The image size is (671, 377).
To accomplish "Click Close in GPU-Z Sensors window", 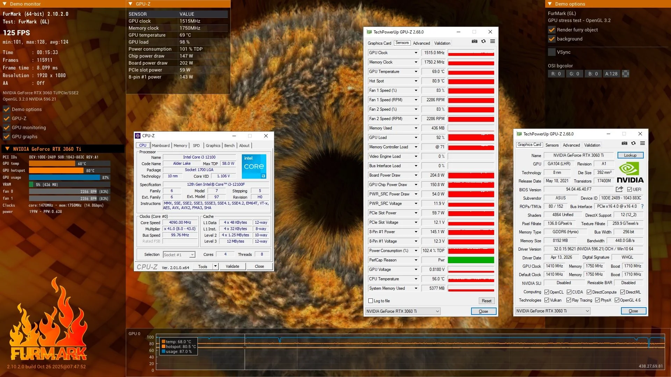I will pyautogui.click(x=483, y=311).
